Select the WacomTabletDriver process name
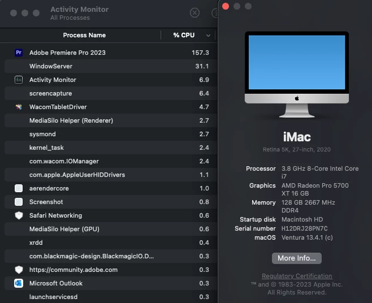This screenshot has height=303, width=372. 58,107
